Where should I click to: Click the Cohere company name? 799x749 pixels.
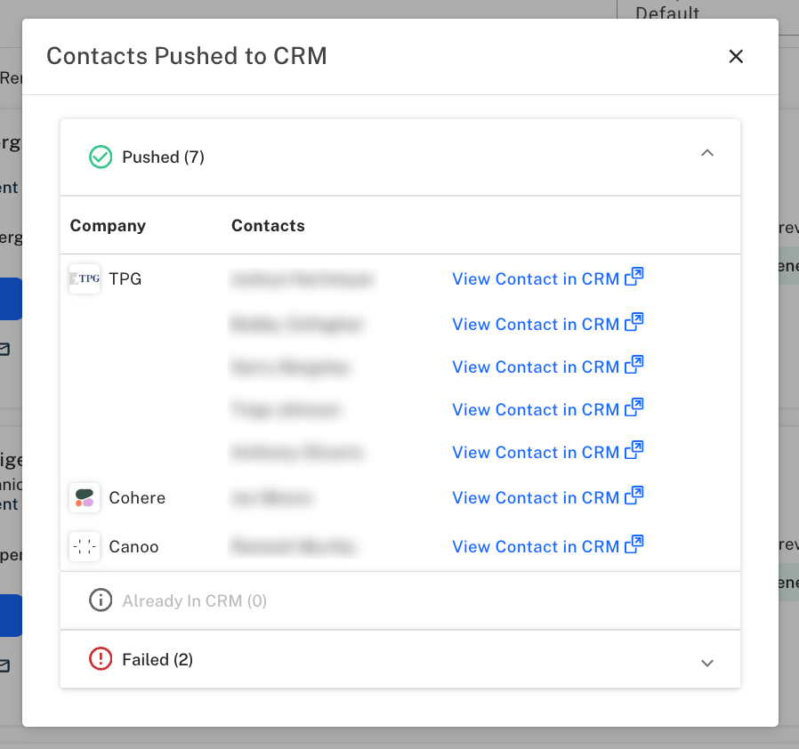click(137, 498)
